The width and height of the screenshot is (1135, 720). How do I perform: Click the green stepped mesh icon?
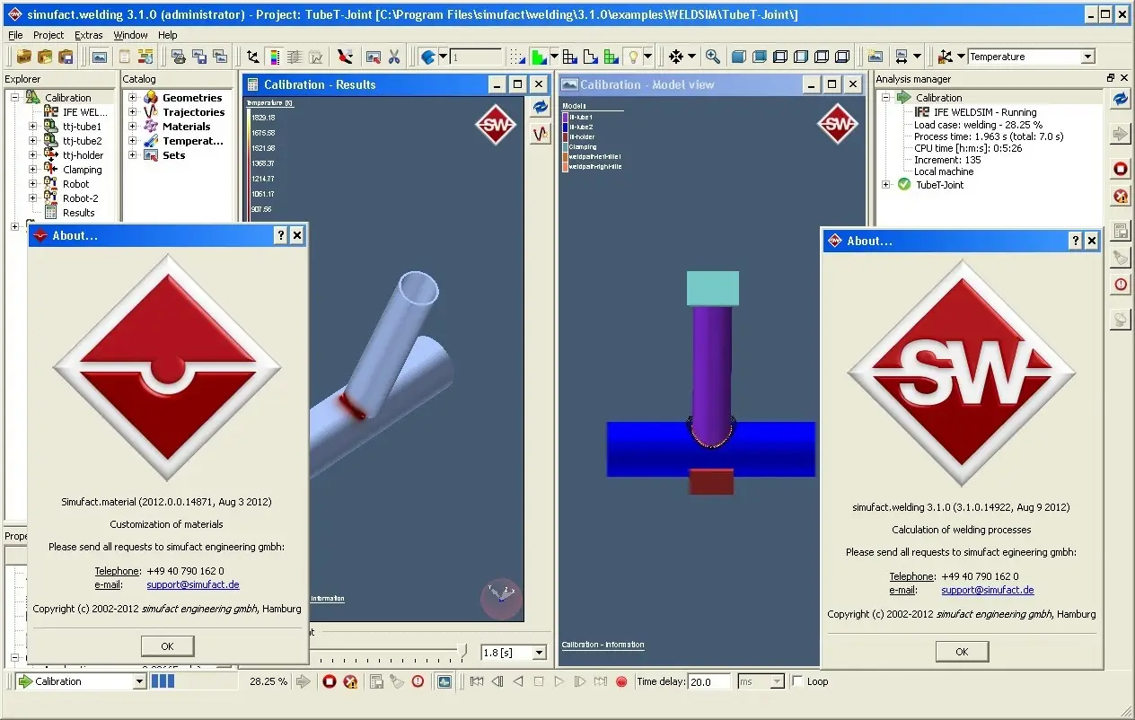(x=539, y=57)
